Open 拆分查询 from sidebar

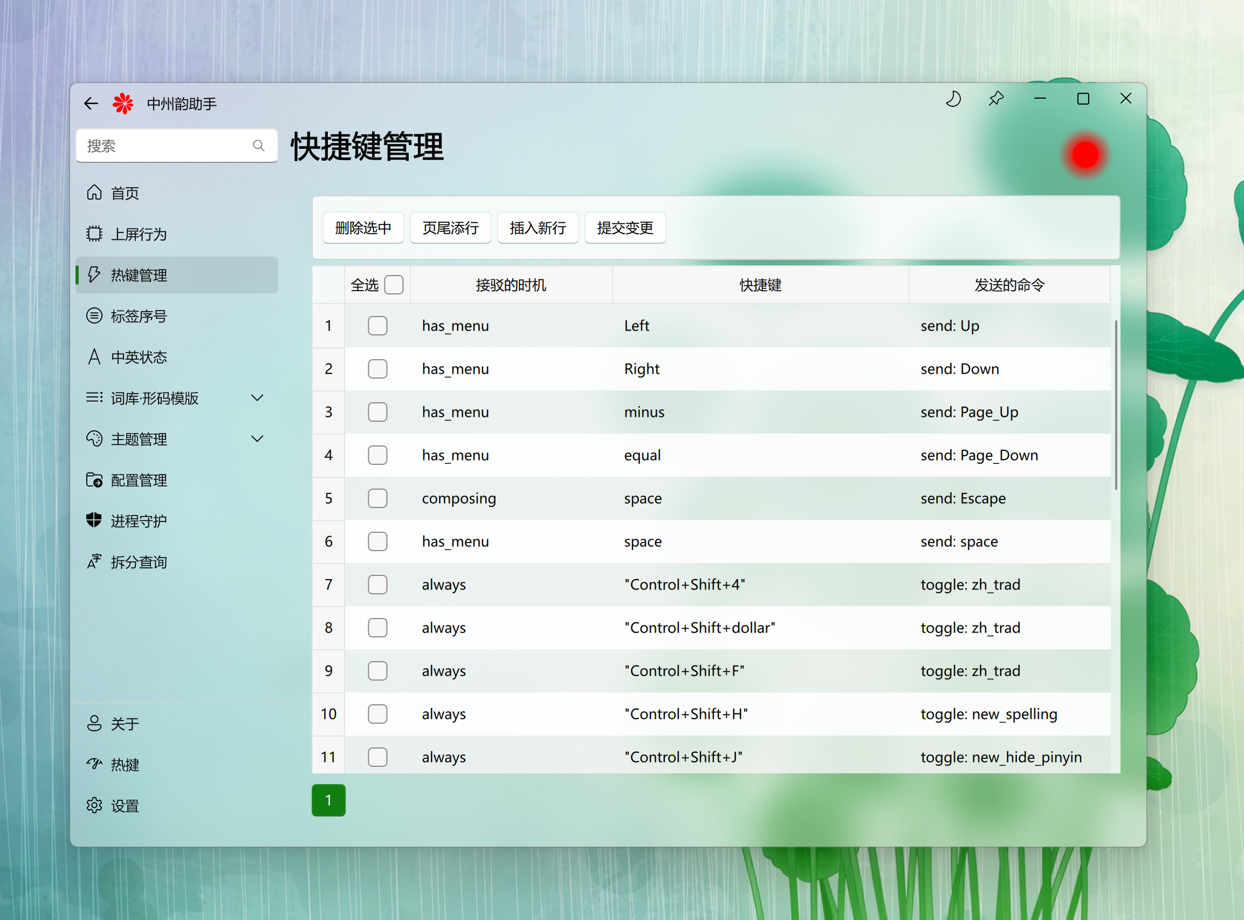pyautogui.click(x=139, y=562)
